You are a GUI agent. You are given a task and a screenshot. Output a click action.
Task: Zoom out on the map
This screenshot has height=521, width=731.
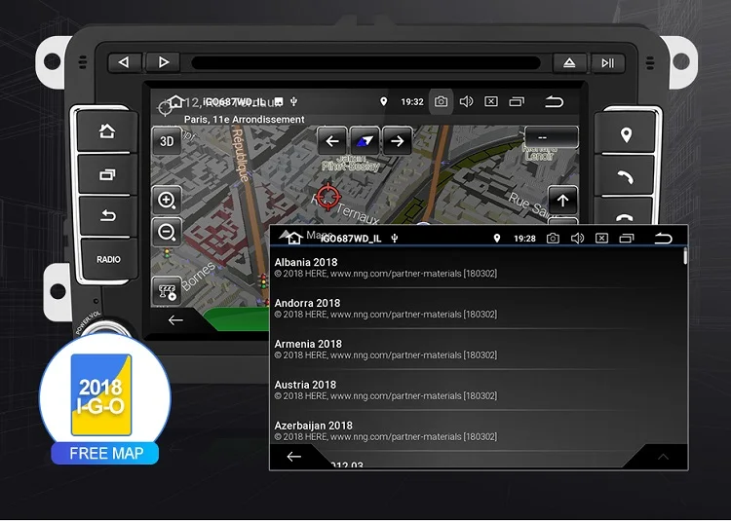[x=167, y=232]
